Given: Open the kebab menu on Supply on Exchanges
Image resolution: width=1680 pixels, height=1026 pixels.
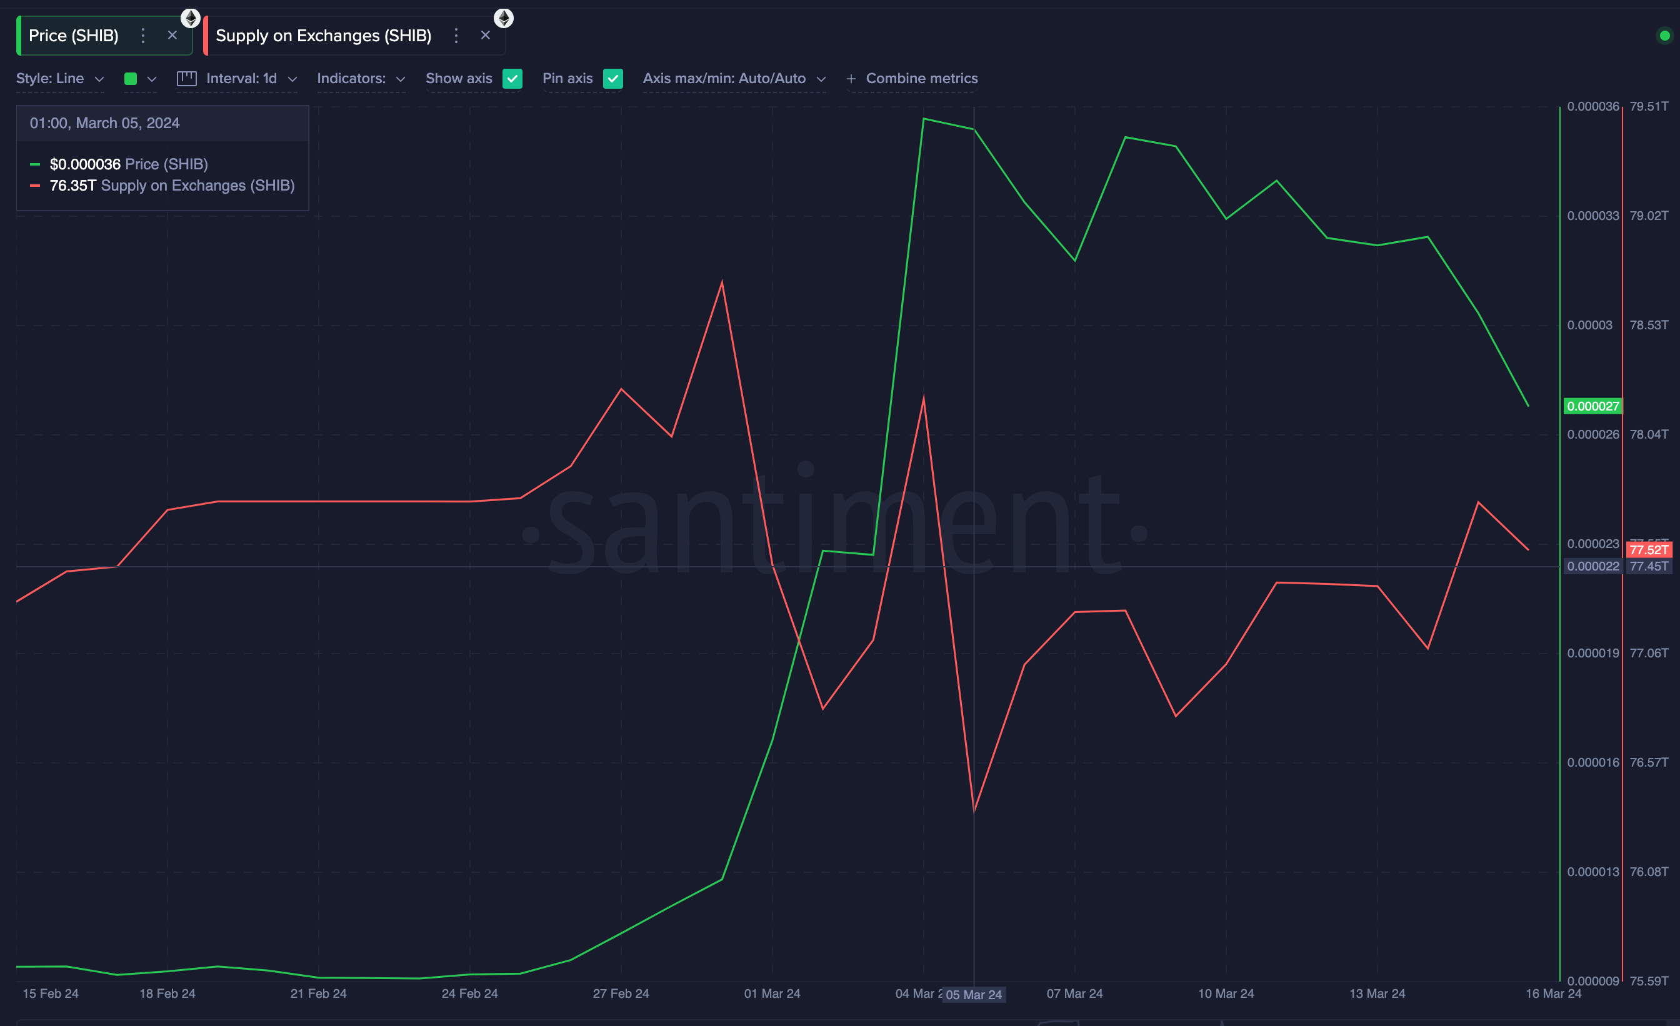Looking at the screenshot, I should 456,36.
